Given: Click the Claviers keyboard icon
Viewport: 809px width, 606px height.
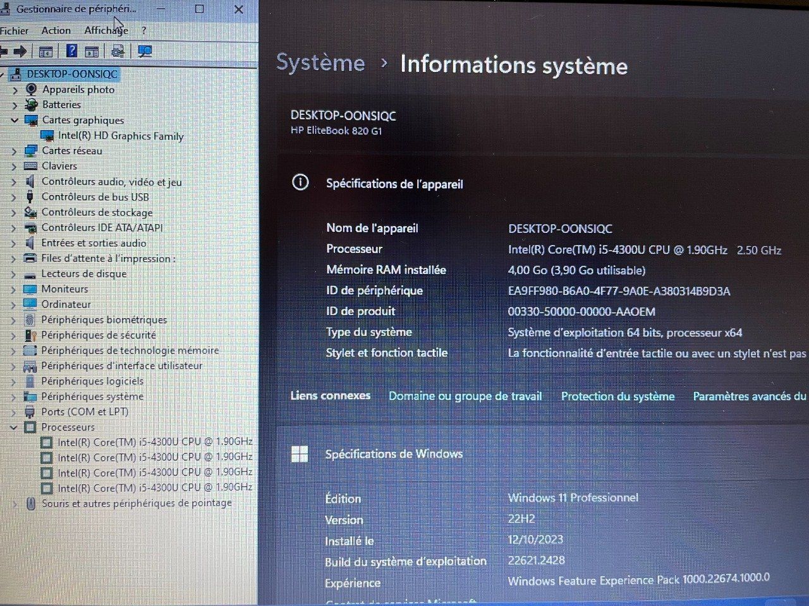Looking at the screenshot, I should (30, 166).
